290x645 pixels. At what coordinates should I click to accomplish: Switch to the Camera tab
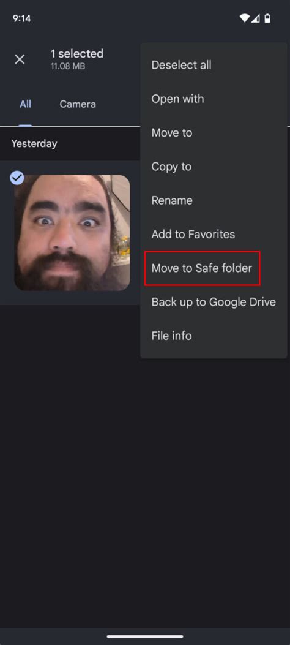click(78, 104)
